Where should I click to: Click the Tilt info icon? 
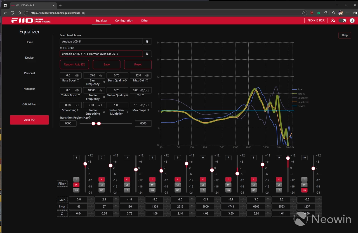(x=143, y=95)
